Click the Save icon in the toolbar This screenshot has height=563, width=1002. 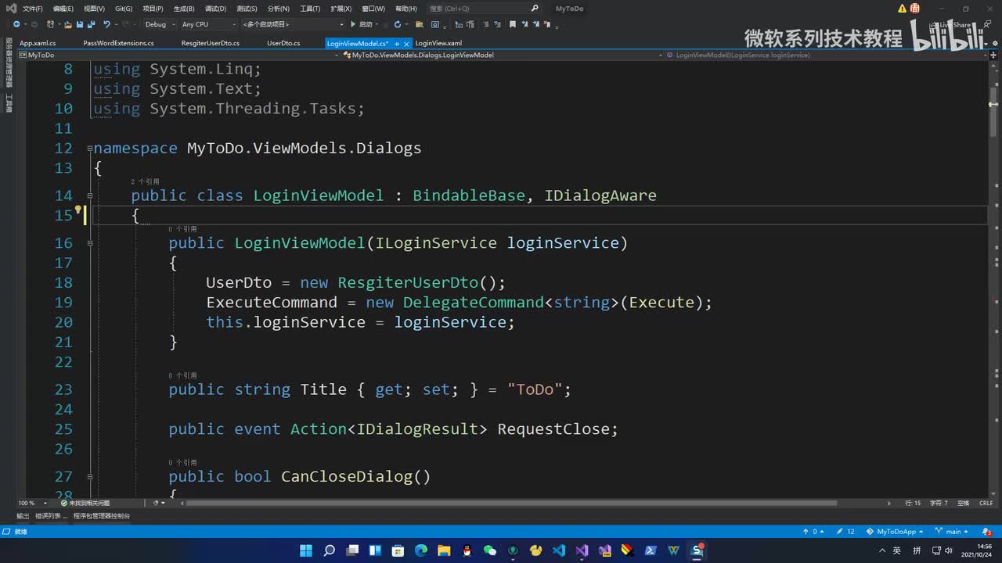point(80,24)
